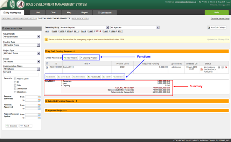Click the Review button
This screenshot has width=231, height=142.
[x=118, y=77]
